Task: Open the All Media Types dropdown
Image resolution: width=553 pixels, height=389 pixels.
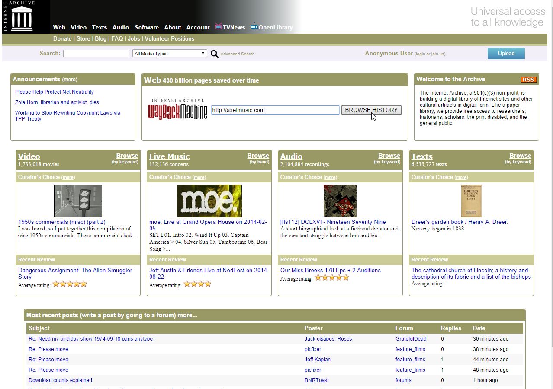Action: pyautogui.click(x=170, y=54)
